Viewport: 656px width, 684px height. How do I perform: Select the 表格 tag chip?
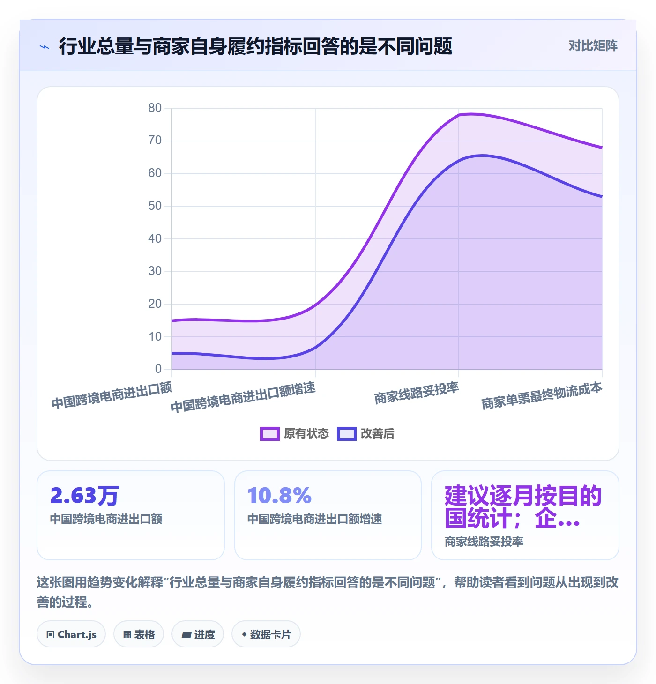point(139,634)
